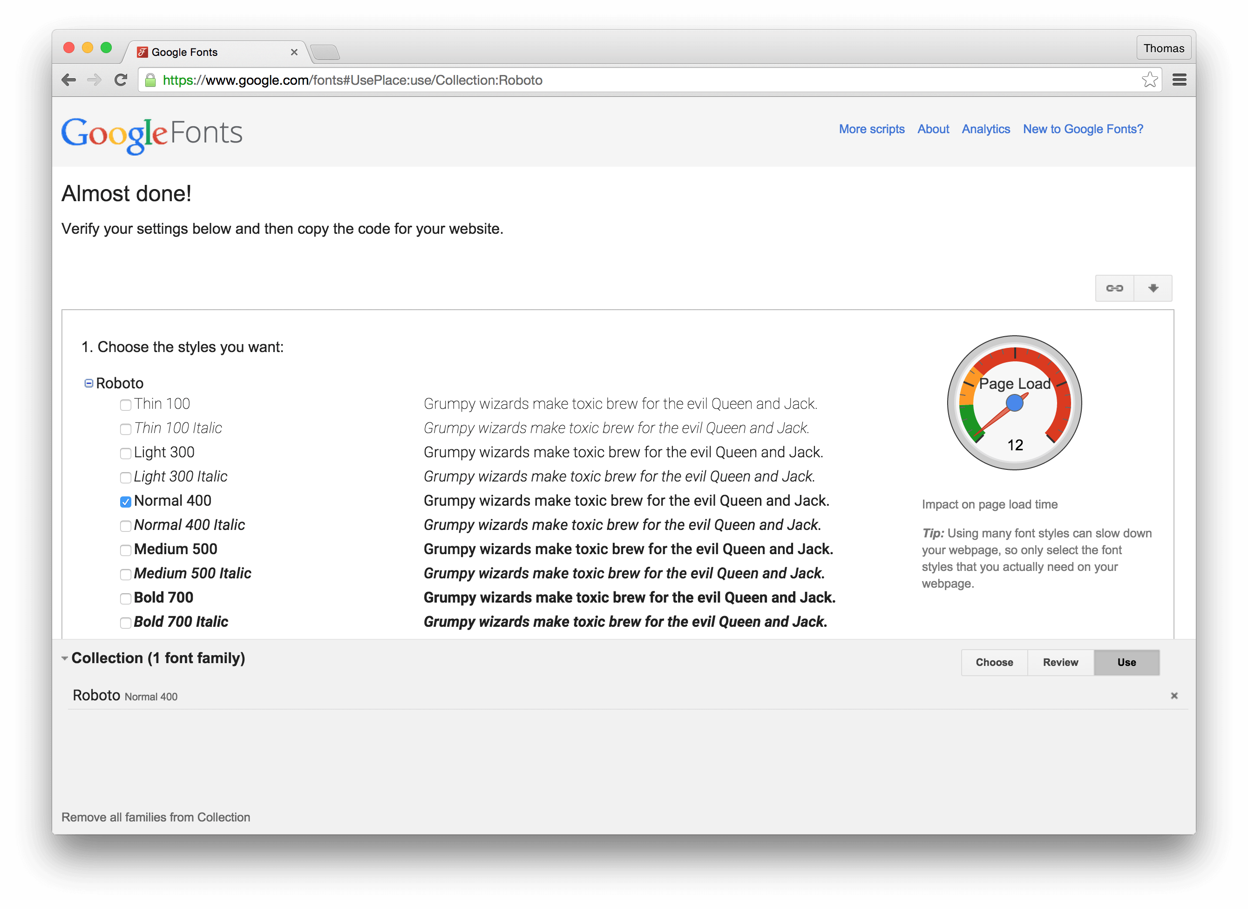The width and height of the screenshot is (1248, 909).
Task: Open the More scripts link
Action: 872,129
